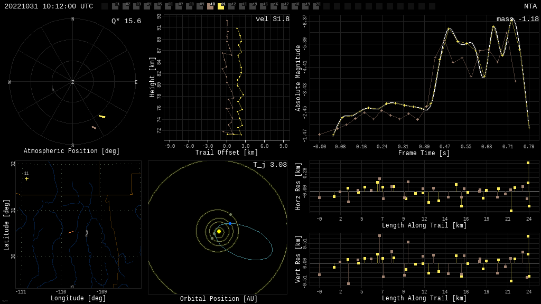Image resolution: width=541 pixels, height=304 pixels.
Task: Click the tan meteor streak in sky plot
Action: (x=94, y=127)
